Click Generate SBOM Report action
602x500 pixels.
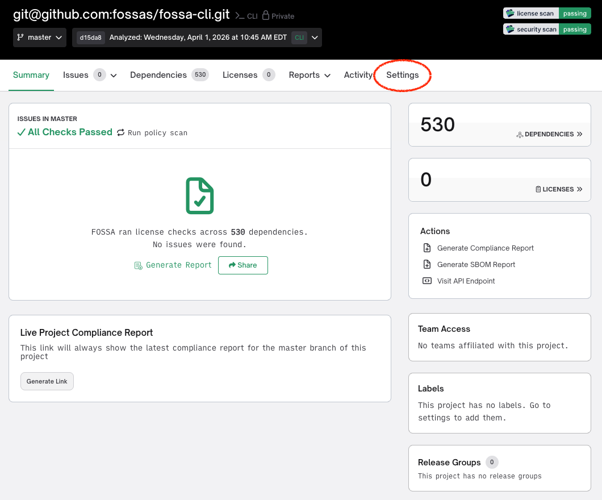tap(476, 265)
